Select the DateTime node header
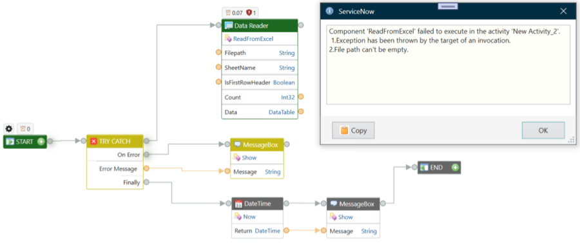580x243 pixels. (257, 204)
